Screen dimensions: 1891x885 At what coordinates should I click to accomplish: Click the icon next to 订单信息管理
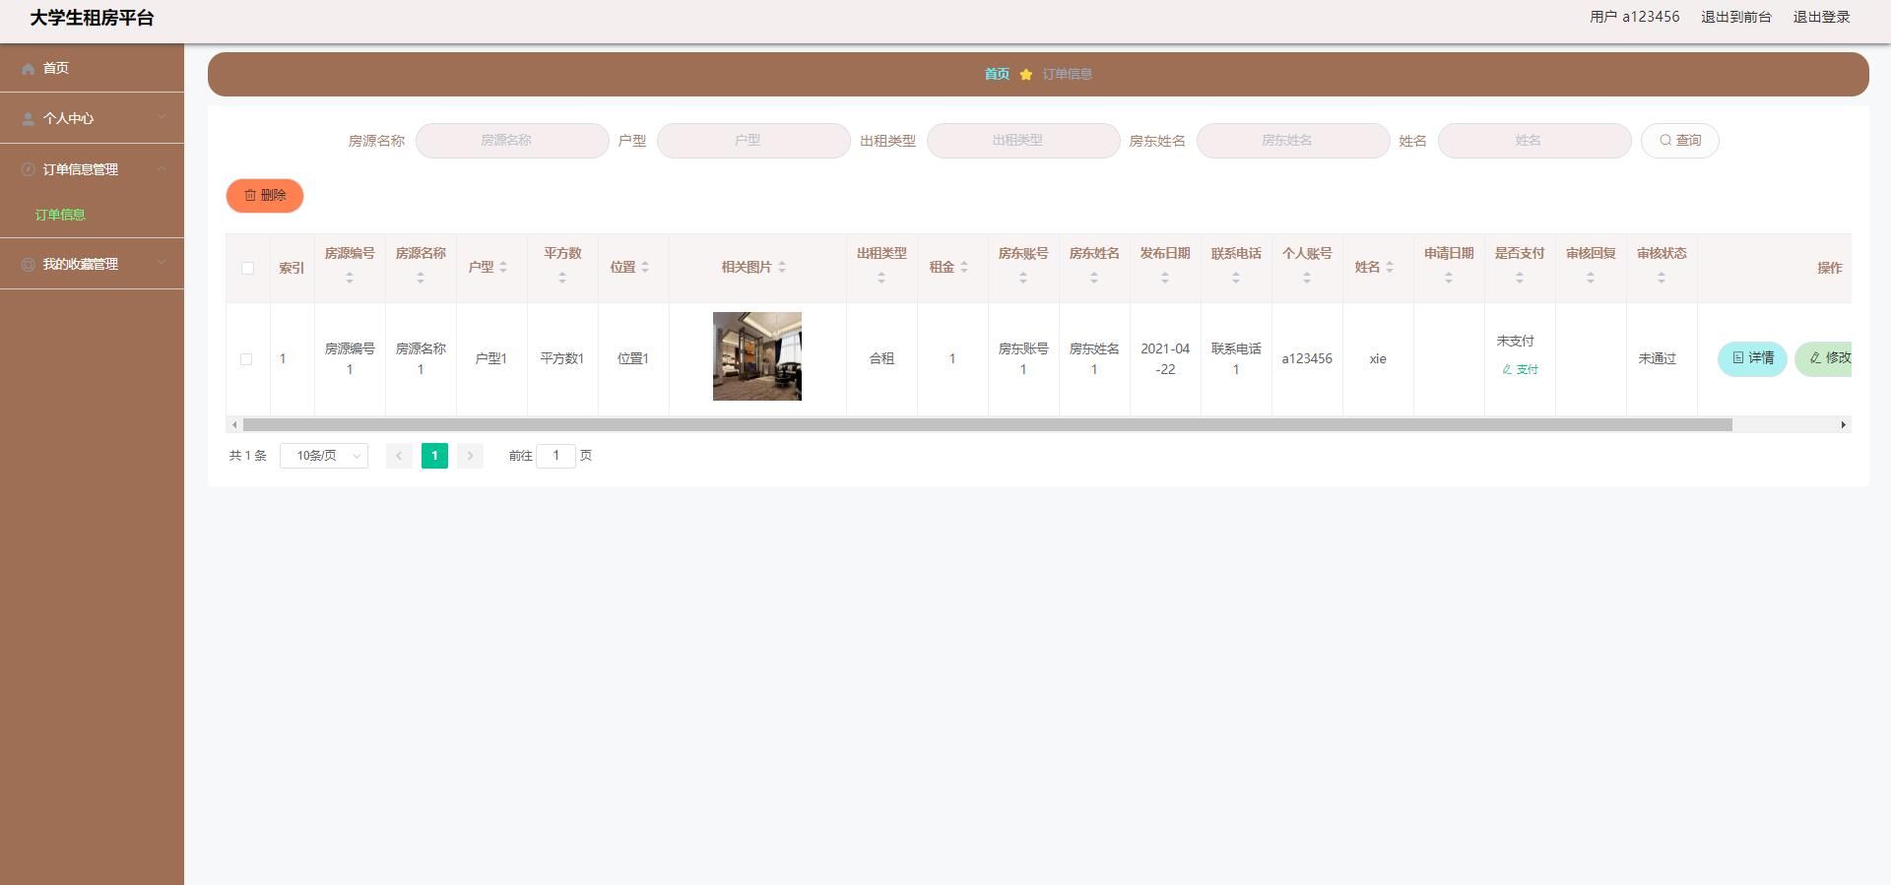pos(28,169)
